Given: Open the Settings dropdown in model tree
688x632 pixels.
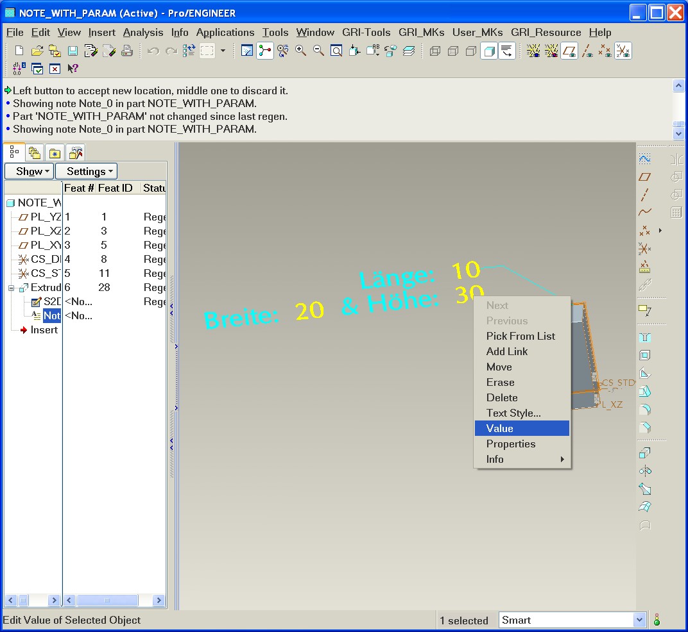Looking at the screenshot, I should click(86, 171).
